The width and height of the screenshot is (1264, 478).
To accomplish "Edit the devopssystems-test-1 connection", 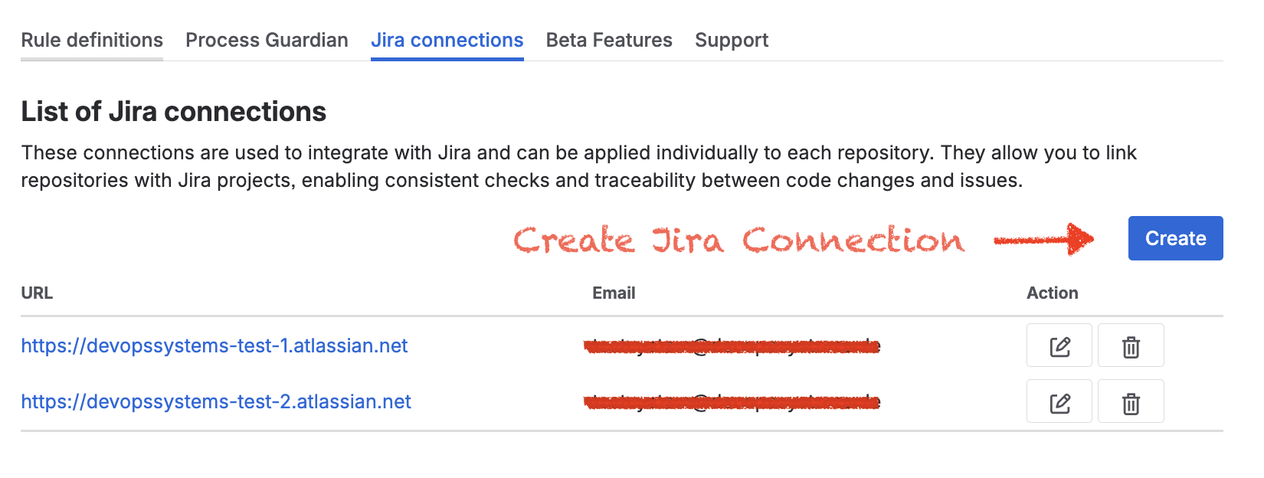I will point(1059,345).
